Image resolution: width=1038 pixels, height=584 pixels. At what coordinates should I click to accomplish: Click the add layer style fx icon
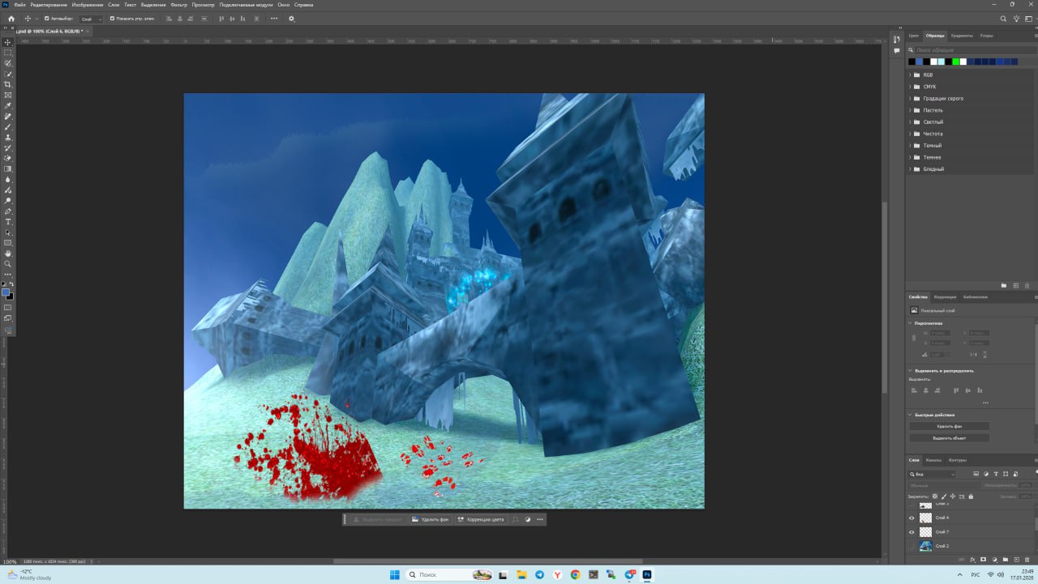[972, 559]
